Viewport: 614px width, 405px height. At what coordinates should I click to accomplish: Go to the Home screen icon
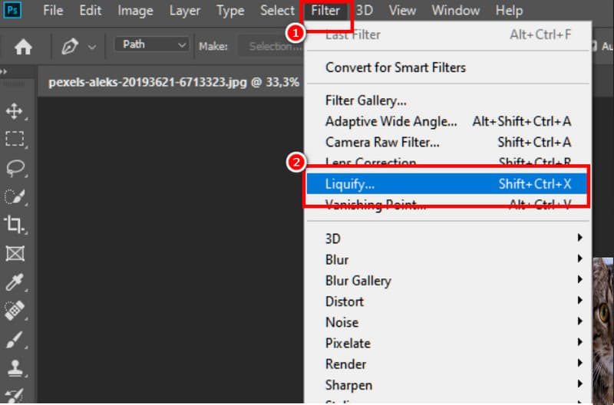pyautogui.click(x=23, y=47)
